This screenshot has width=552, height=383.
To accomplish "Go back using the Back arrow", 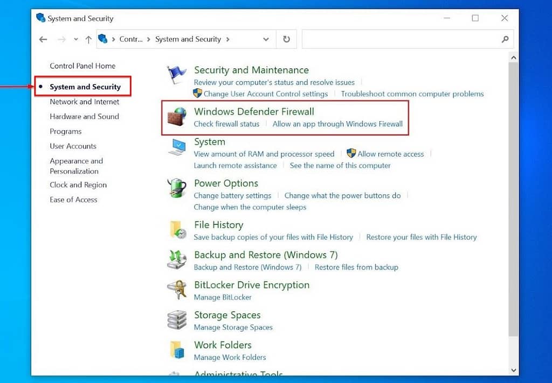I will [x=43, y=39].
